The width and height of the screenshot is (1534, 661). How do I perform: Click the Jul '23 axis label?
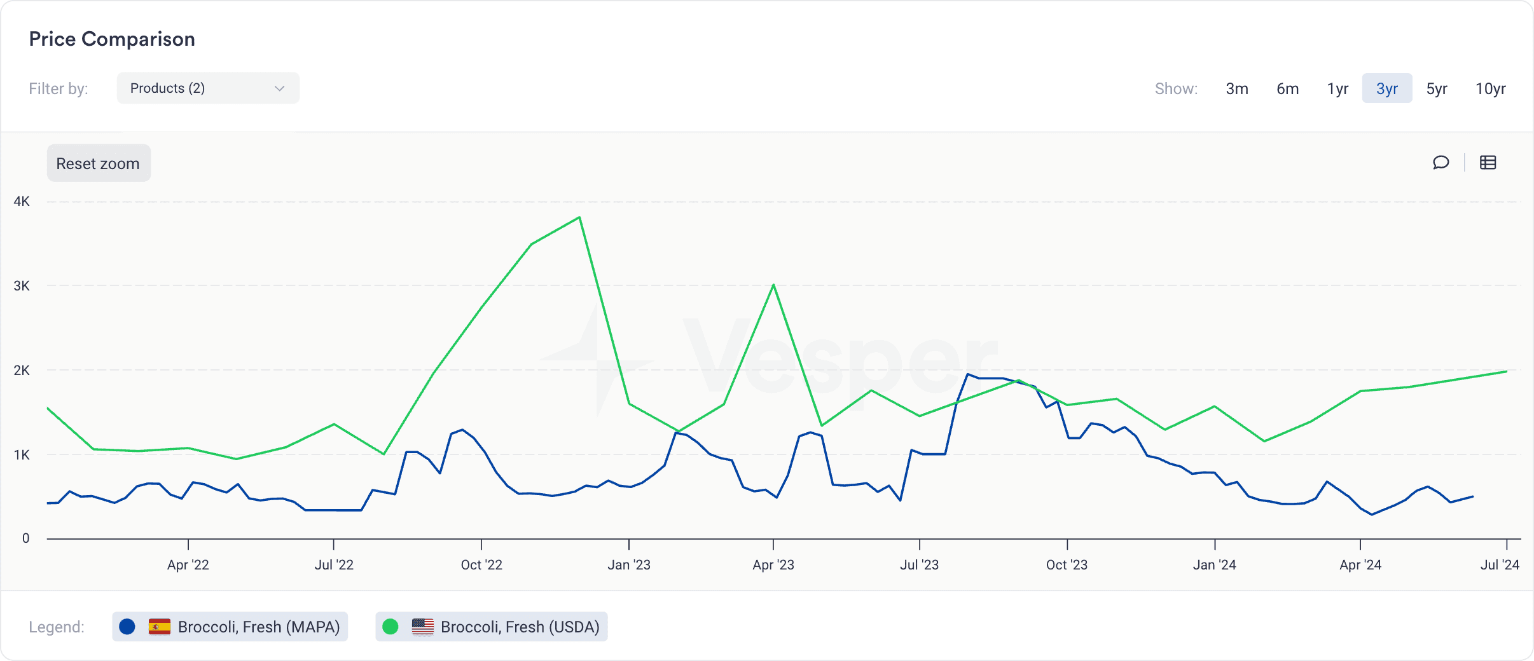click(x=920, y=564)
